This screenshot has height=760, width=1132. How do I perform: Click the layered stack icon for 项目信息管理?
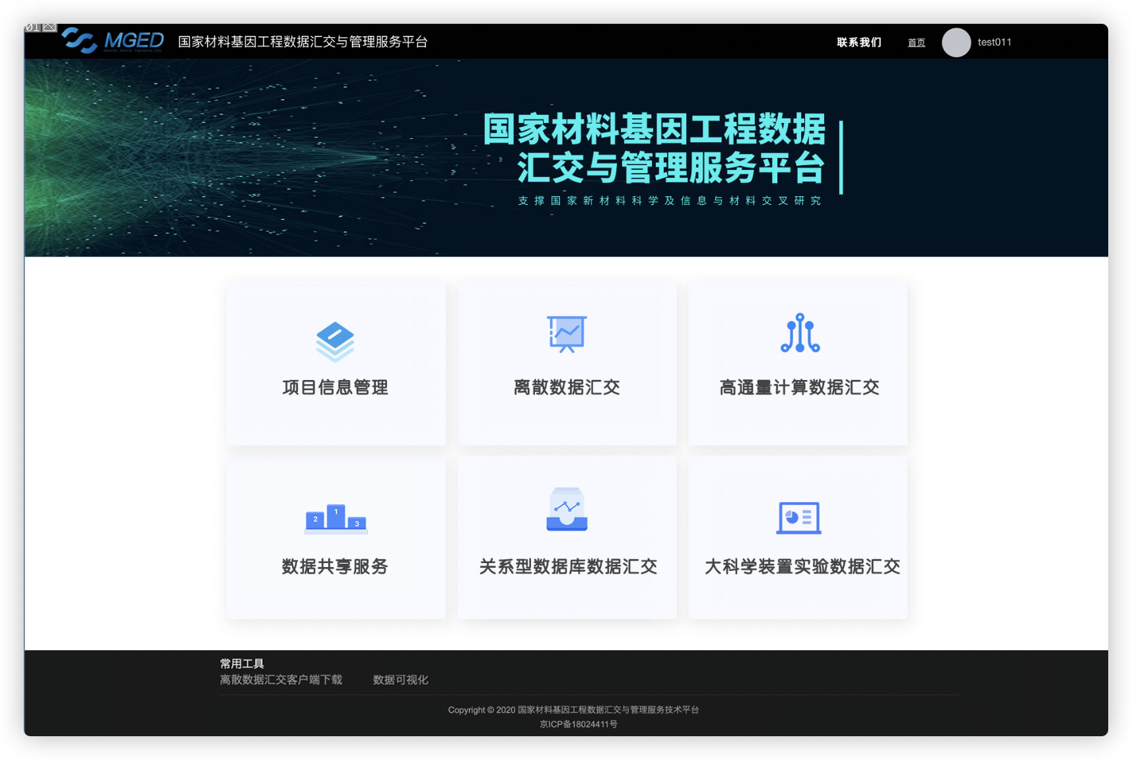(335, 341)
